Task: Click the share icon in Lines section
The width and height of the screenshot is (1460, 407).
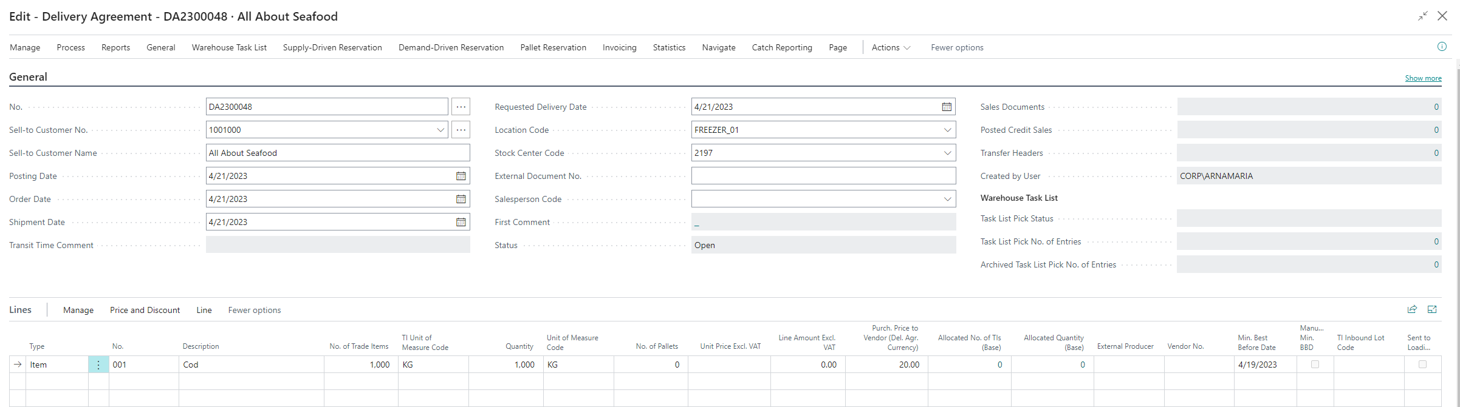Action: click(x=1412, y=309)
